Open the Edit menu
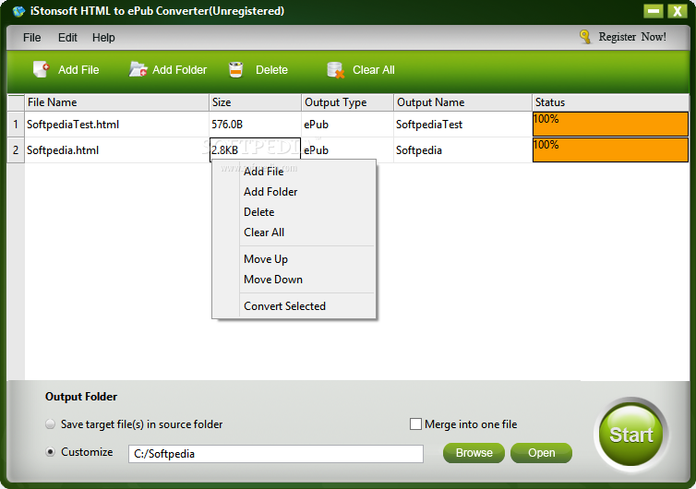 [67, 38]
